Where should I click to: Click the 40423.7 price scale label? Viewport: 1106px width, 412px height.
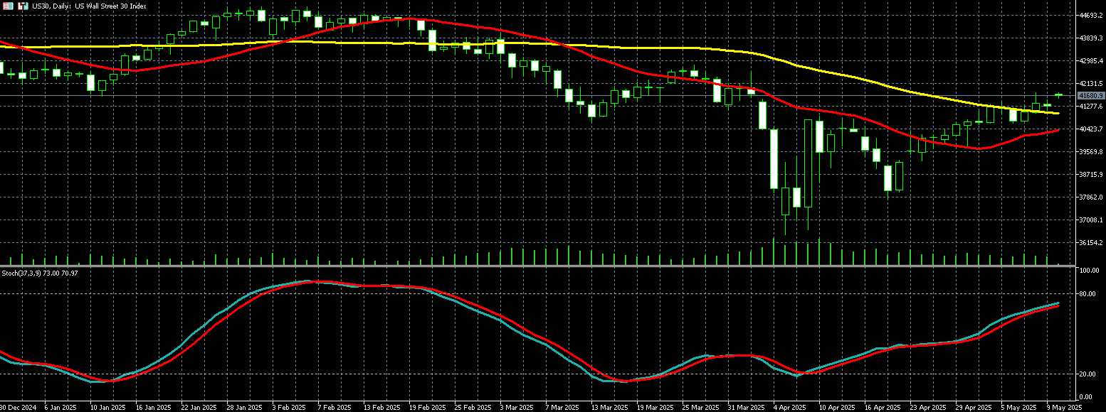[1090, 129]
